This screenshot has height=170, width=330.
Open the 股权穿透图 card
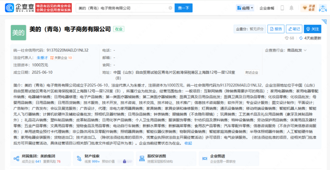pos(166,159)
